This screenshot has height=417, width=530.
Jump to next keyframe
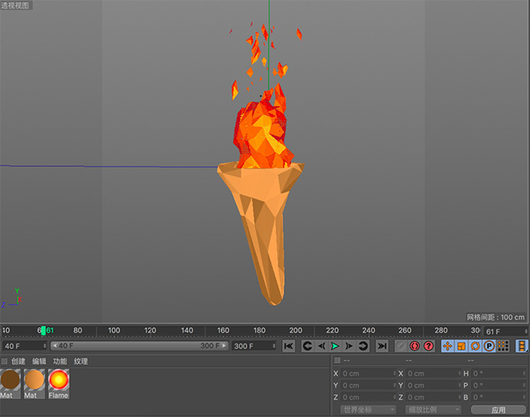pos(363,346)
